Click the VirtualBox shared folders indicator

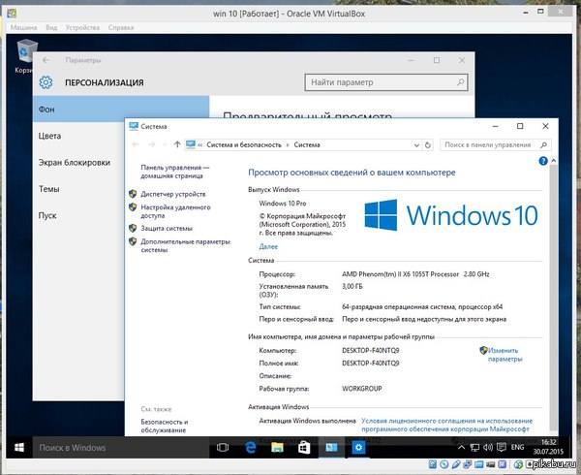tap(478, 464)
